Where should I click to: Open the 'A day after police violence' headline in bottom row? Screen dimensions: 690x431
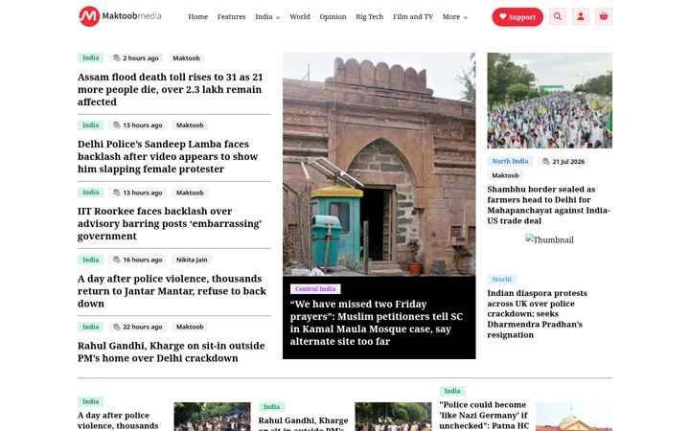(118, 420)
